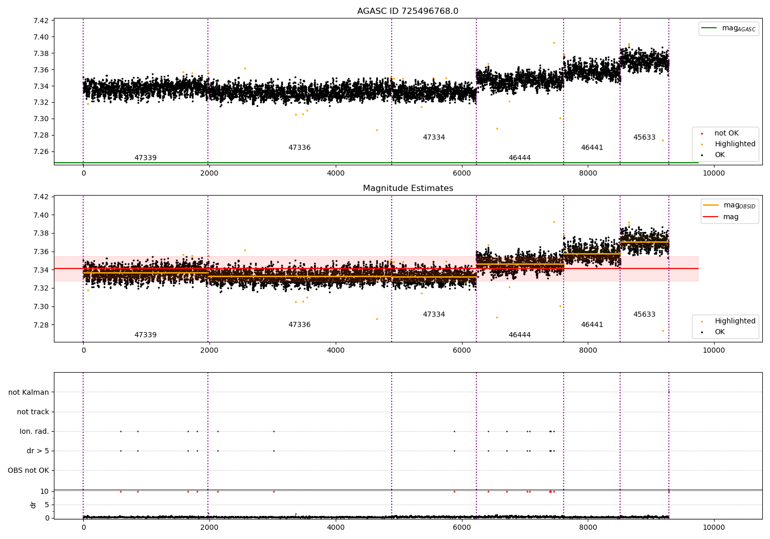This screenshot has height=539, width=770.
Task: Click the 'dr > 5' axis label
Action: coord(38,451)
